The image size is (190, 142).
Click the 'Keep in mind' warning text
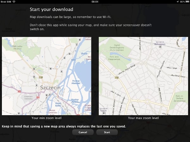pyautogui.click(x=64, y=127)
